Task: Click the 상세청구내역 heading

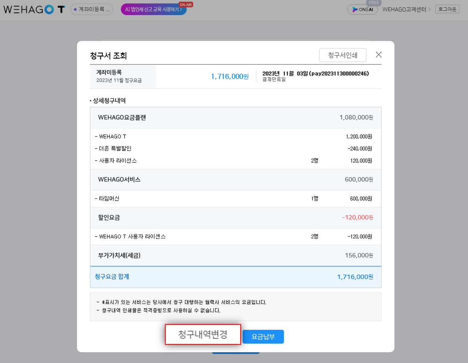Action: click(109, 101)
